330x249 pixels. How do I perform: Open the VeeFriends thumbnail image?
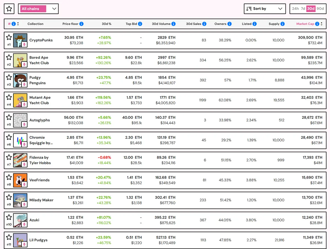click(20, 180)
